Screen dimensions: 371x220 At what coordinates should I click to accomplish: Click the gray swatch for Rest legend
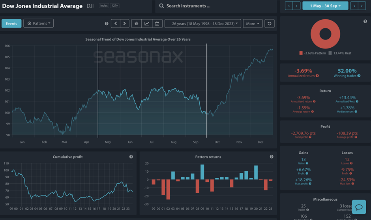(x=330, y=53)
